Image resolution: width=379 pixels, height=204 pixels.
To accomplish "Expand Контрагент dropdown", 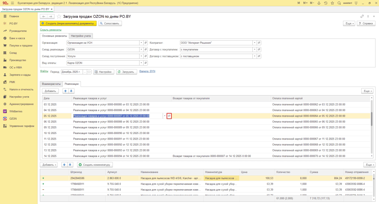I will click(x=255, y=43).
